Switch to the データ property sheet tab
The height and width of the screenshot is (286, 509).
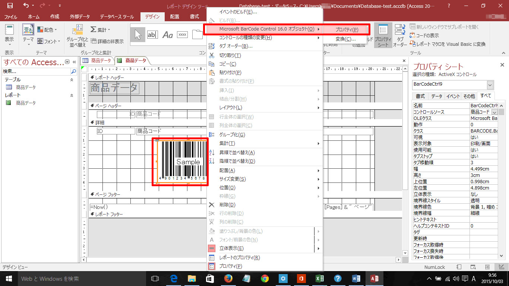tap(436, 96)
